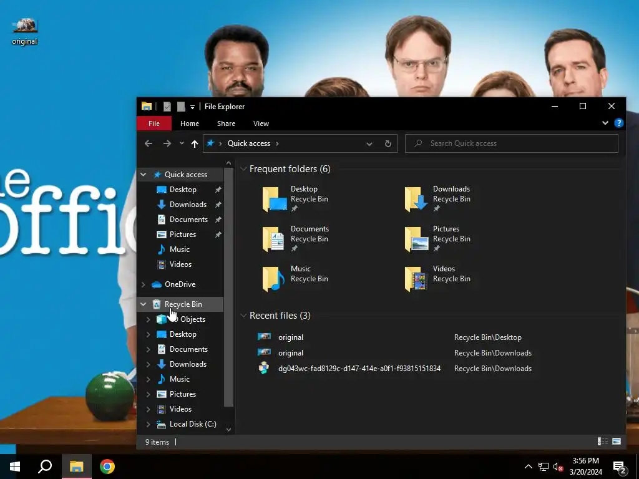Image resolution: width=639 pixels, height=479 pixels.
Task: Open File Explorer help icon
Action: (x=618, y=123)
